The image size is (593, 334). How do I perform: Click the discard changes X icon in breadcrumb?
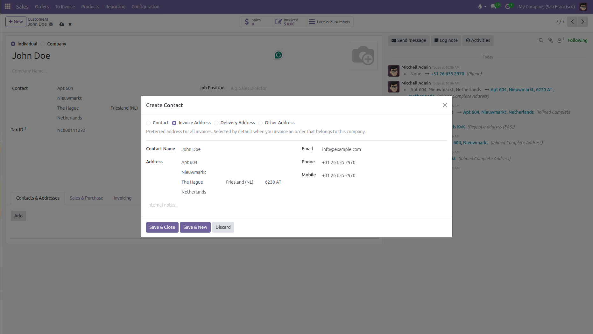point(70,24)
